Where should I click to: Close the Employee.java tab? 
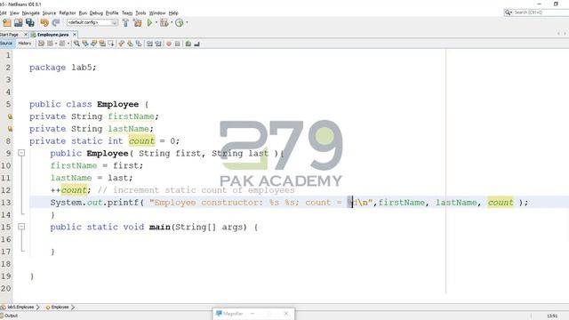click(x=75, y=35)
